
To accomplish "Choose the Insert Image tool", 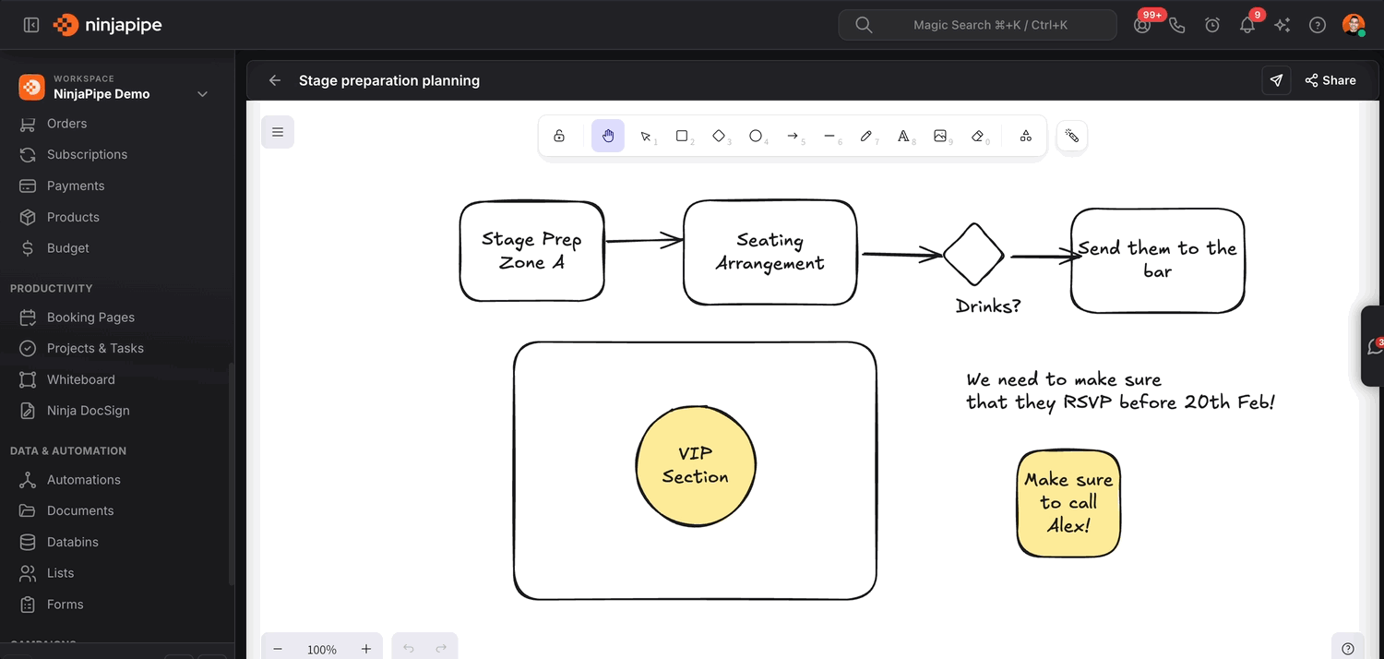I will (x=940, y=136).
